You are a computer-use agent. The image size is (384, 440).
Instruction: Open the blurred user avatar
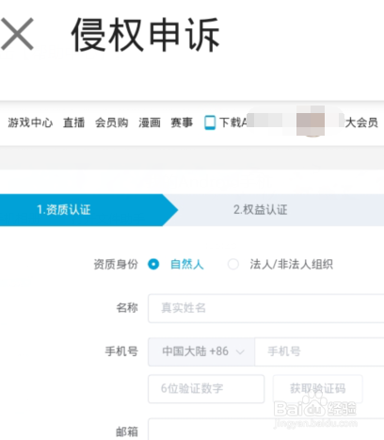click(x=311, y=122)
